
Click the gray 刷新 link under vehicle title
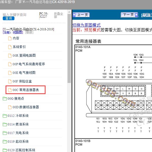29,32
